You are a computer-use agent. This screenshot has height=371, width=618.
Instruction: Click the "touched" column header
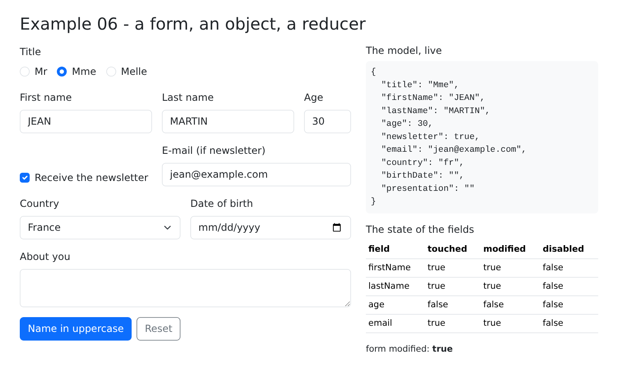coord(447,249)
